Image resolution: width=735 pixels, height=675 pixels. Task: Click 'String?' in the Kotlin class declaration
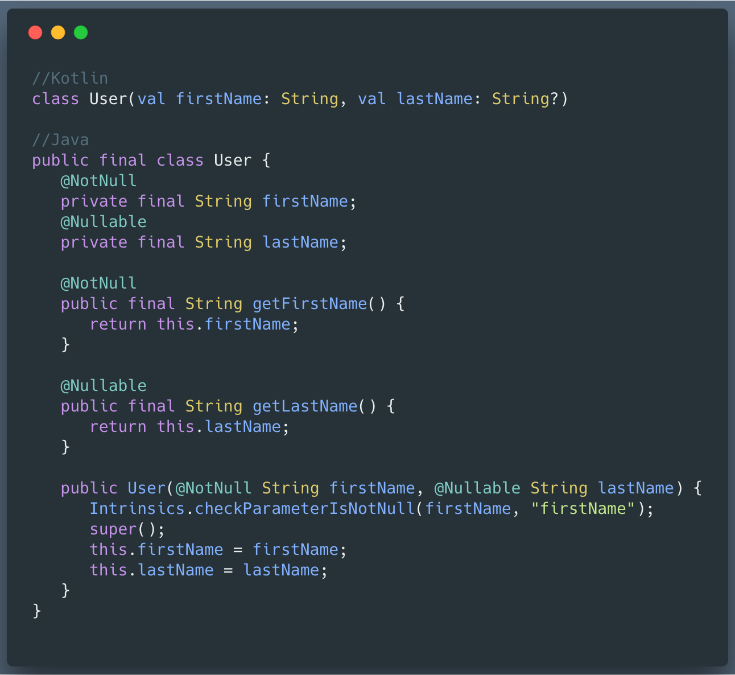(525, 99)
